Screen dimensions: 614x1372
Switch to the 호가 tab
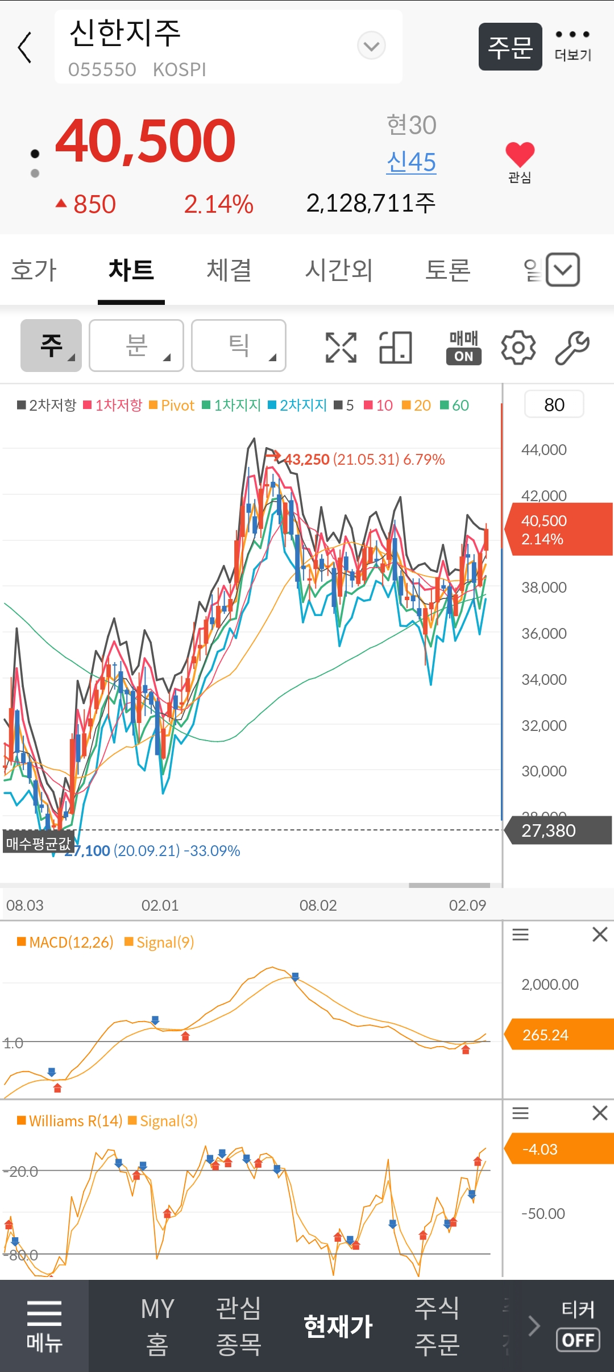pyautogui.click(x=34, y=270)
